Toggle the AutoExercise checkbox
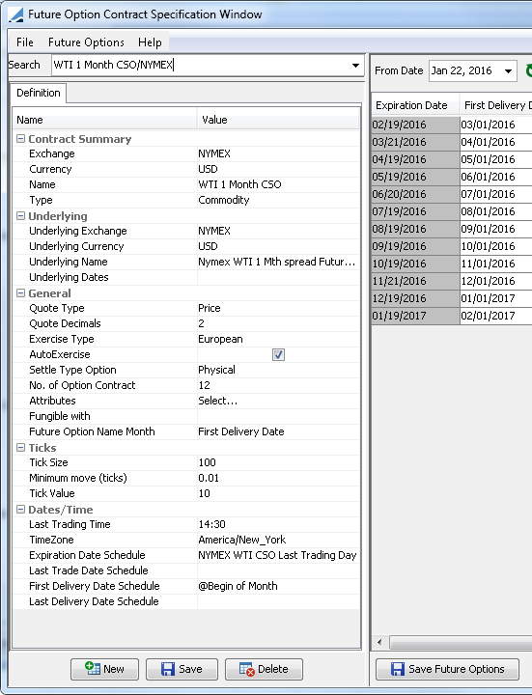Viewport: 532px width, 695px height. 278,354
